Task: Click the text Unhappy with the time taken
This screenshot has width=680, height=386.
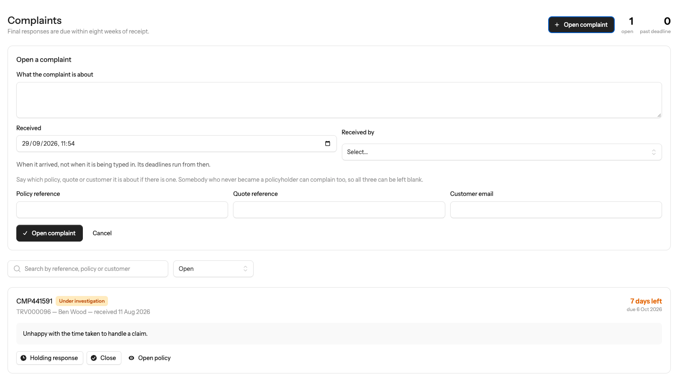Action: (x=85, y=334)
